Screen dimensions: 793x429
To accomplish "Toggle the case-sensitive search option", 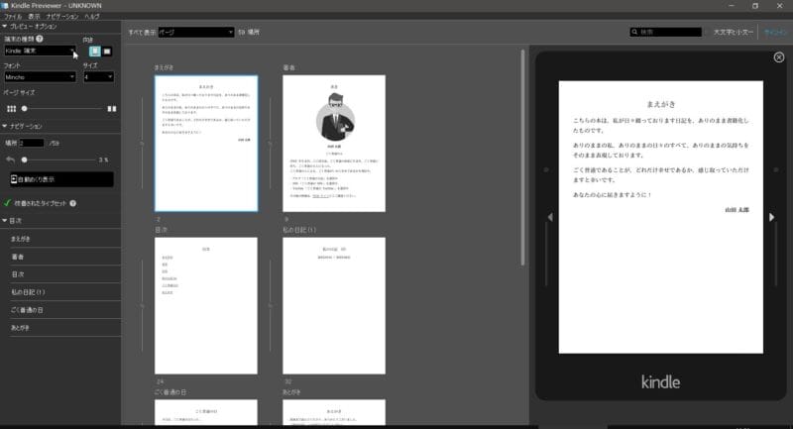I will 734,32.
